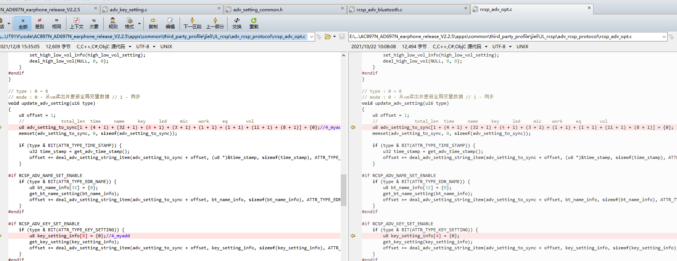Toggle 次要 minor differences
This screenshot has height=261, width=677.
coord(94,23)
